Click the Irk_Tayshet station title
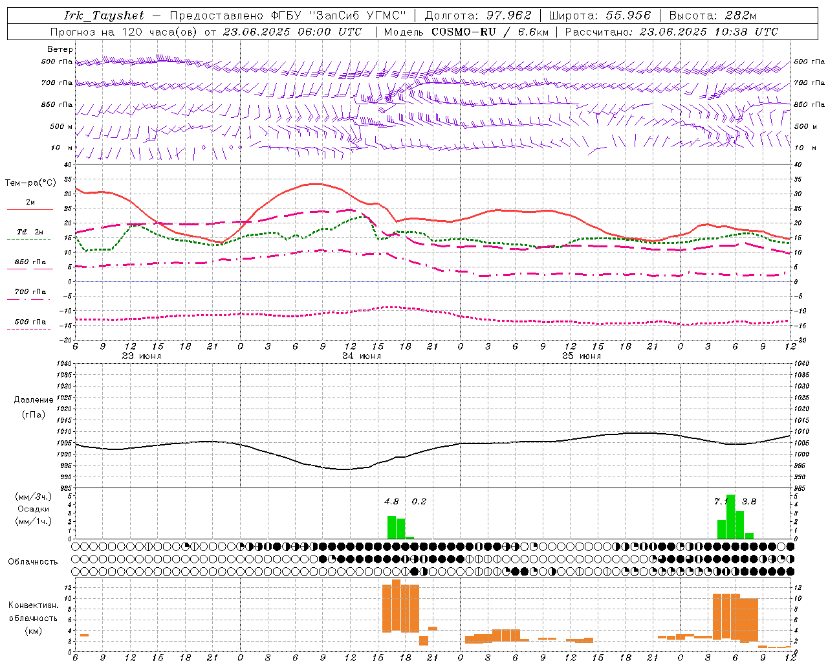This screenshot has width=828, height=663. (104, 16)
